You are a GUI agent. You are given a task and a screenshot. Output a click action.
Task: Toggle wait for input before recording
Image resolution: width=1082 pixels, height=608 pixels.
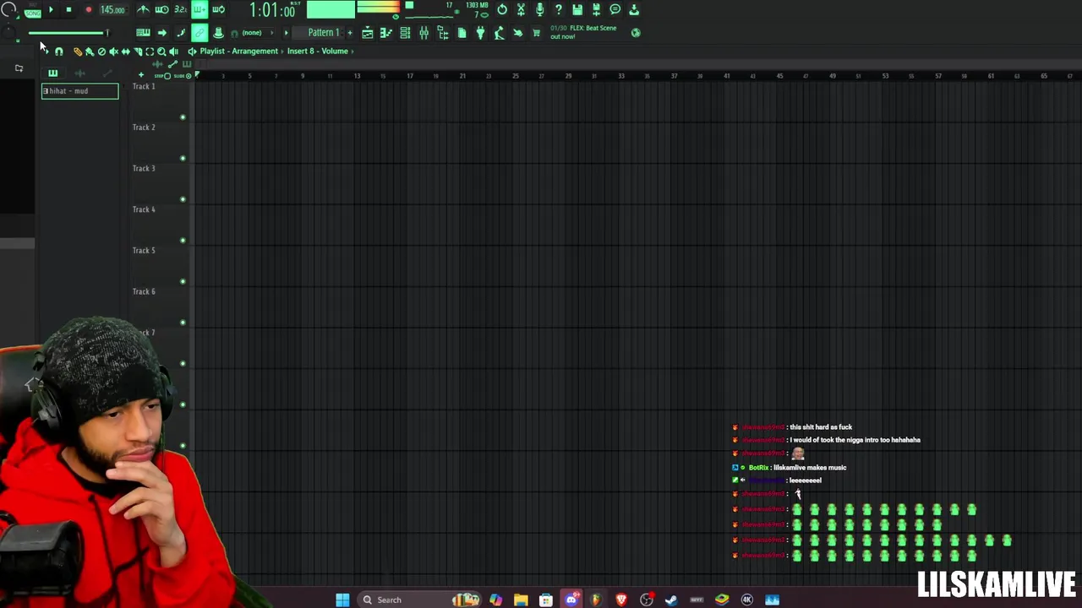click(161, 9)
